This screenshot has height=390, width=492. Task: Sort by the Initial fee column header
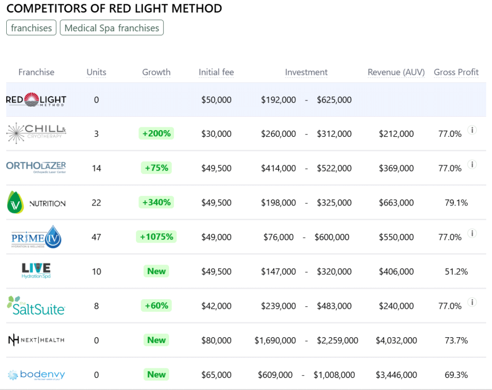pos(216,72)
